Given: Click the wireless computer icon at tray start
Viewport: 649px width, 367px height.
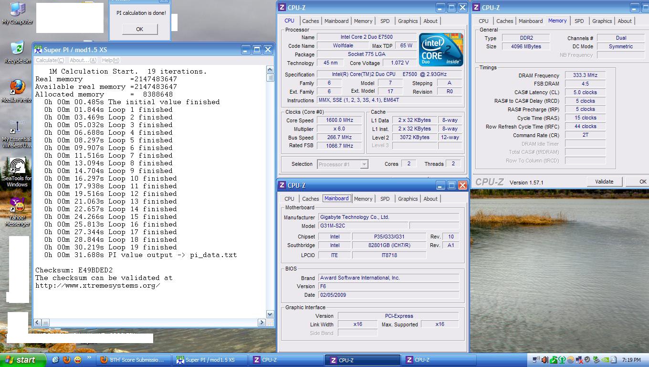Looking at the screenshot, I should click(536, 360).
